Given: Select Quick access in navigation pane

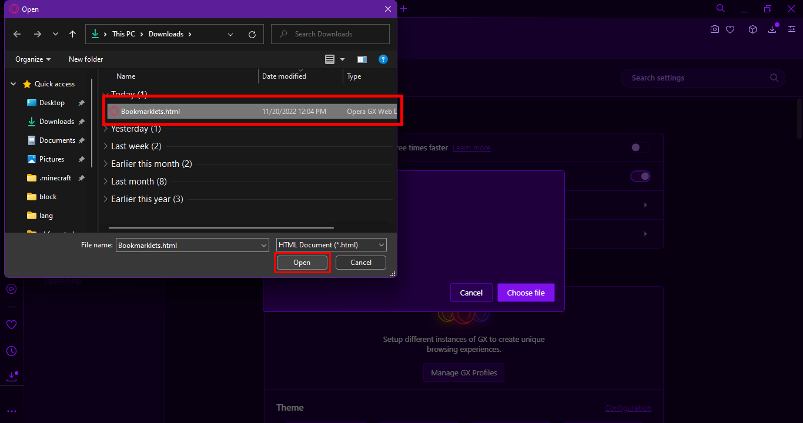Looking at the screenshot, I should 49,84.
